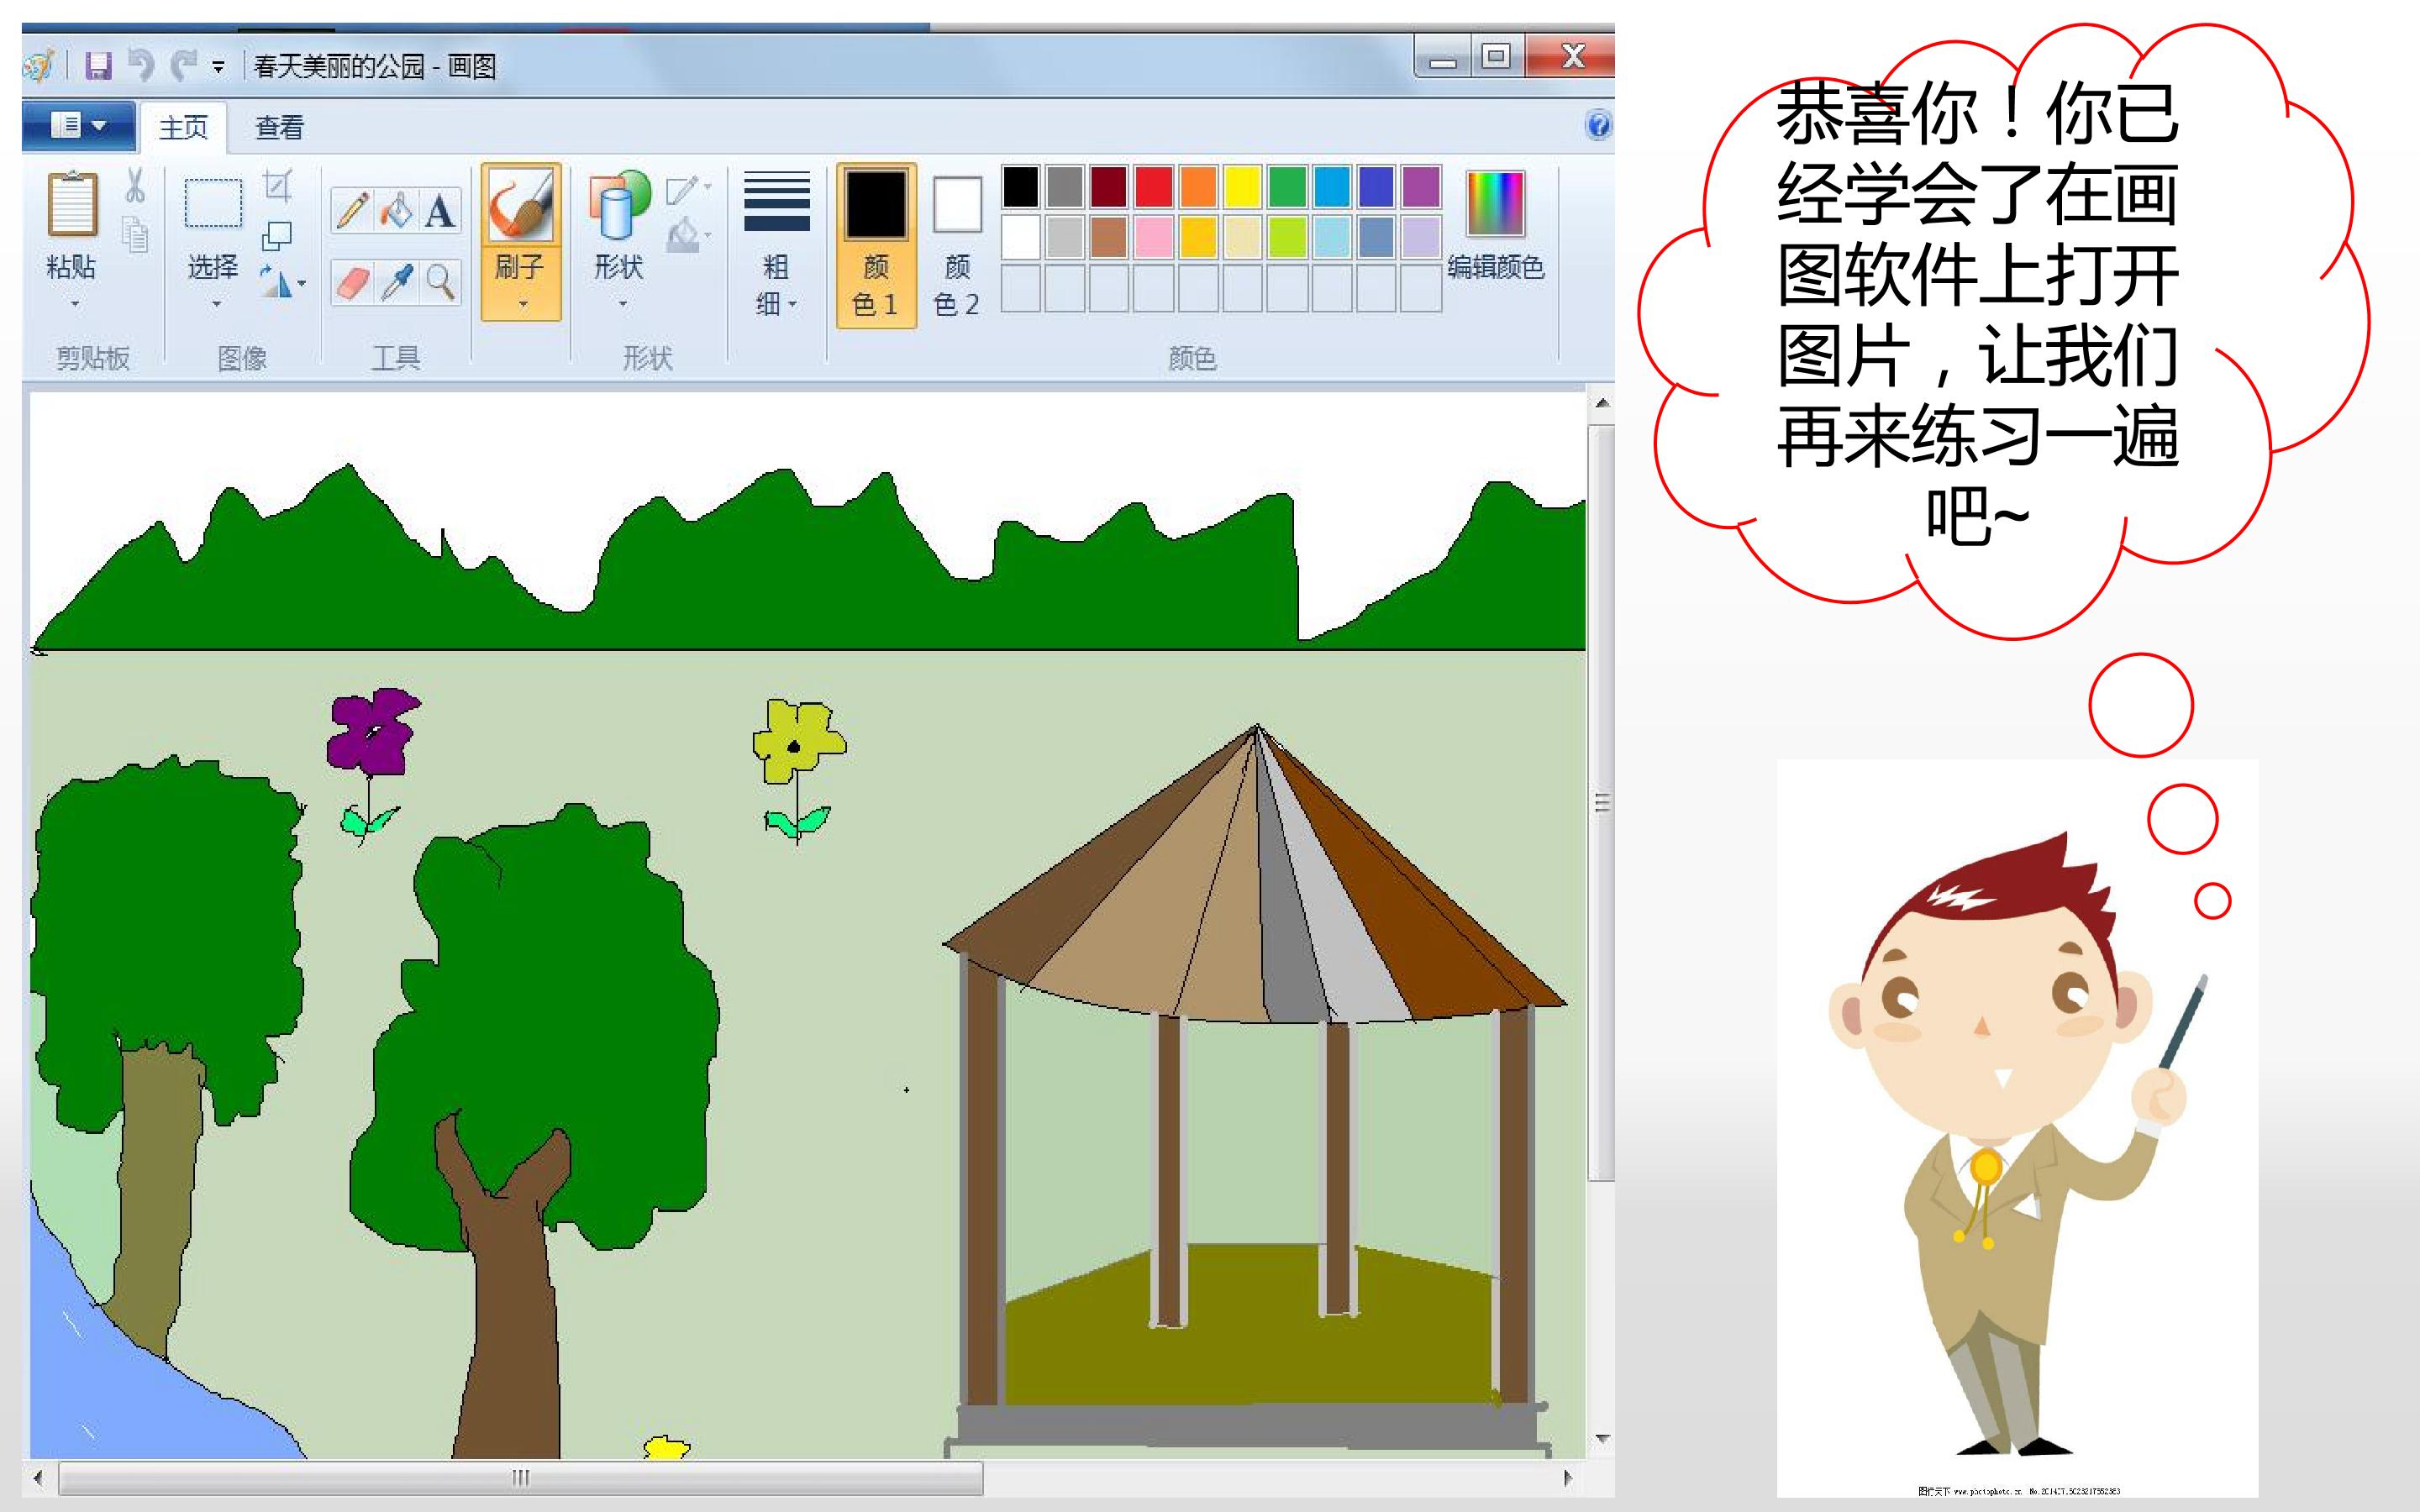Undo the last action using the undo arrow
2420x1512 pixels.
141,66
